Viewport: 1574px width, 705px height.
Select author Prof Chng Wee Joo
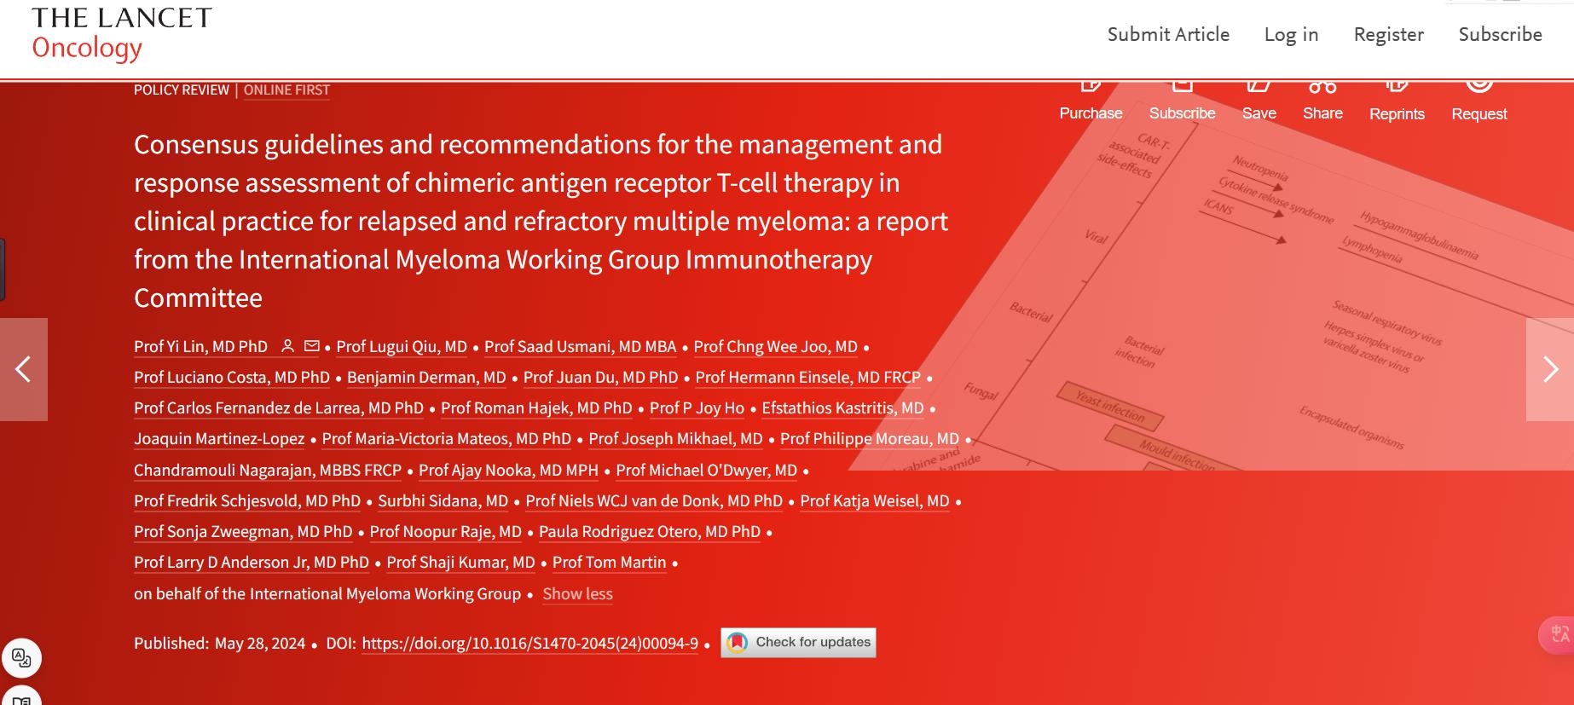775,346
